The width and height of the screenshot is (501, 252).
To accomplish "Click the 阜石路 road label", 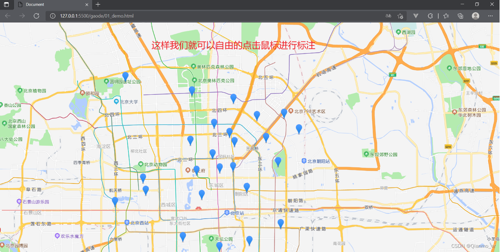I will pyautogui.click(x=34, y=190).
